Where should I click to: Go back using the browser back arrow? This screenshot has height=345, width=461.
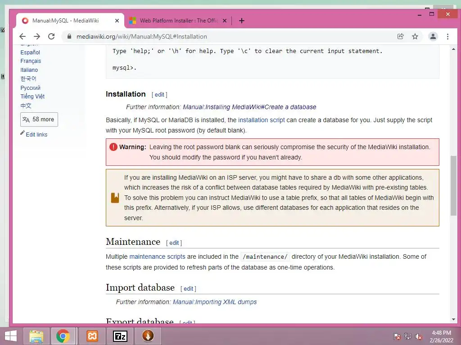point(23,36)
